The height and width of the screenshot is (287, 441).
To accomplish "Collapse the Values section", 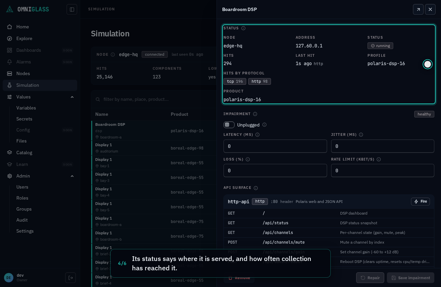I will click(72, 97).
